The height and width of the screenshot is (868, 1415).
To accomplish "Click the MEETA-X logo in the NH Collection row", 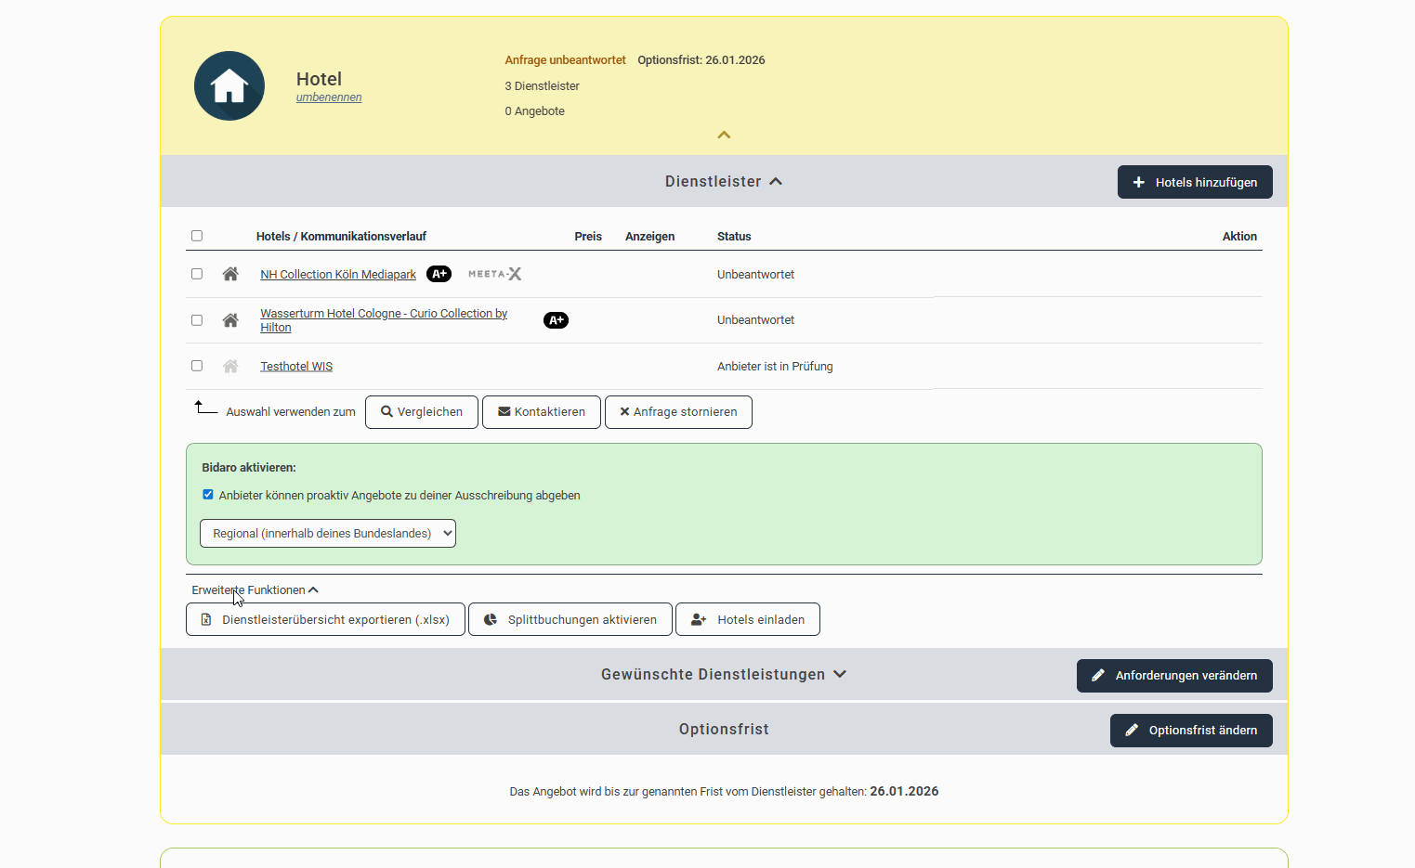I will (x=494, y=274).
